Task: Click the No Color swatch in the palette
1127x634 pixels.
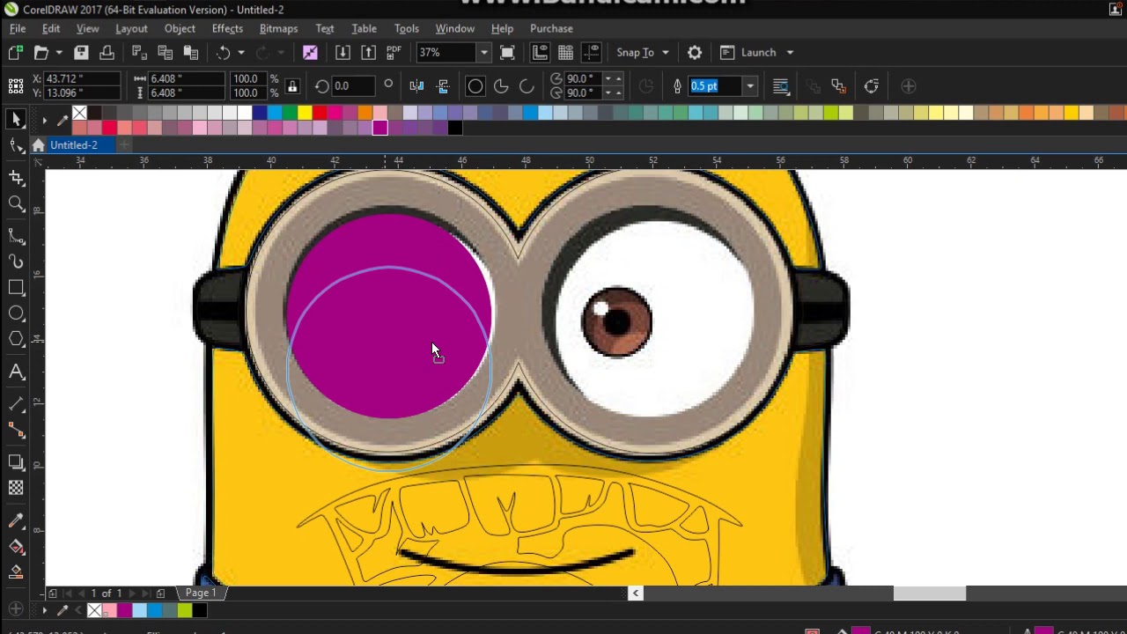Action: (79, 113)
